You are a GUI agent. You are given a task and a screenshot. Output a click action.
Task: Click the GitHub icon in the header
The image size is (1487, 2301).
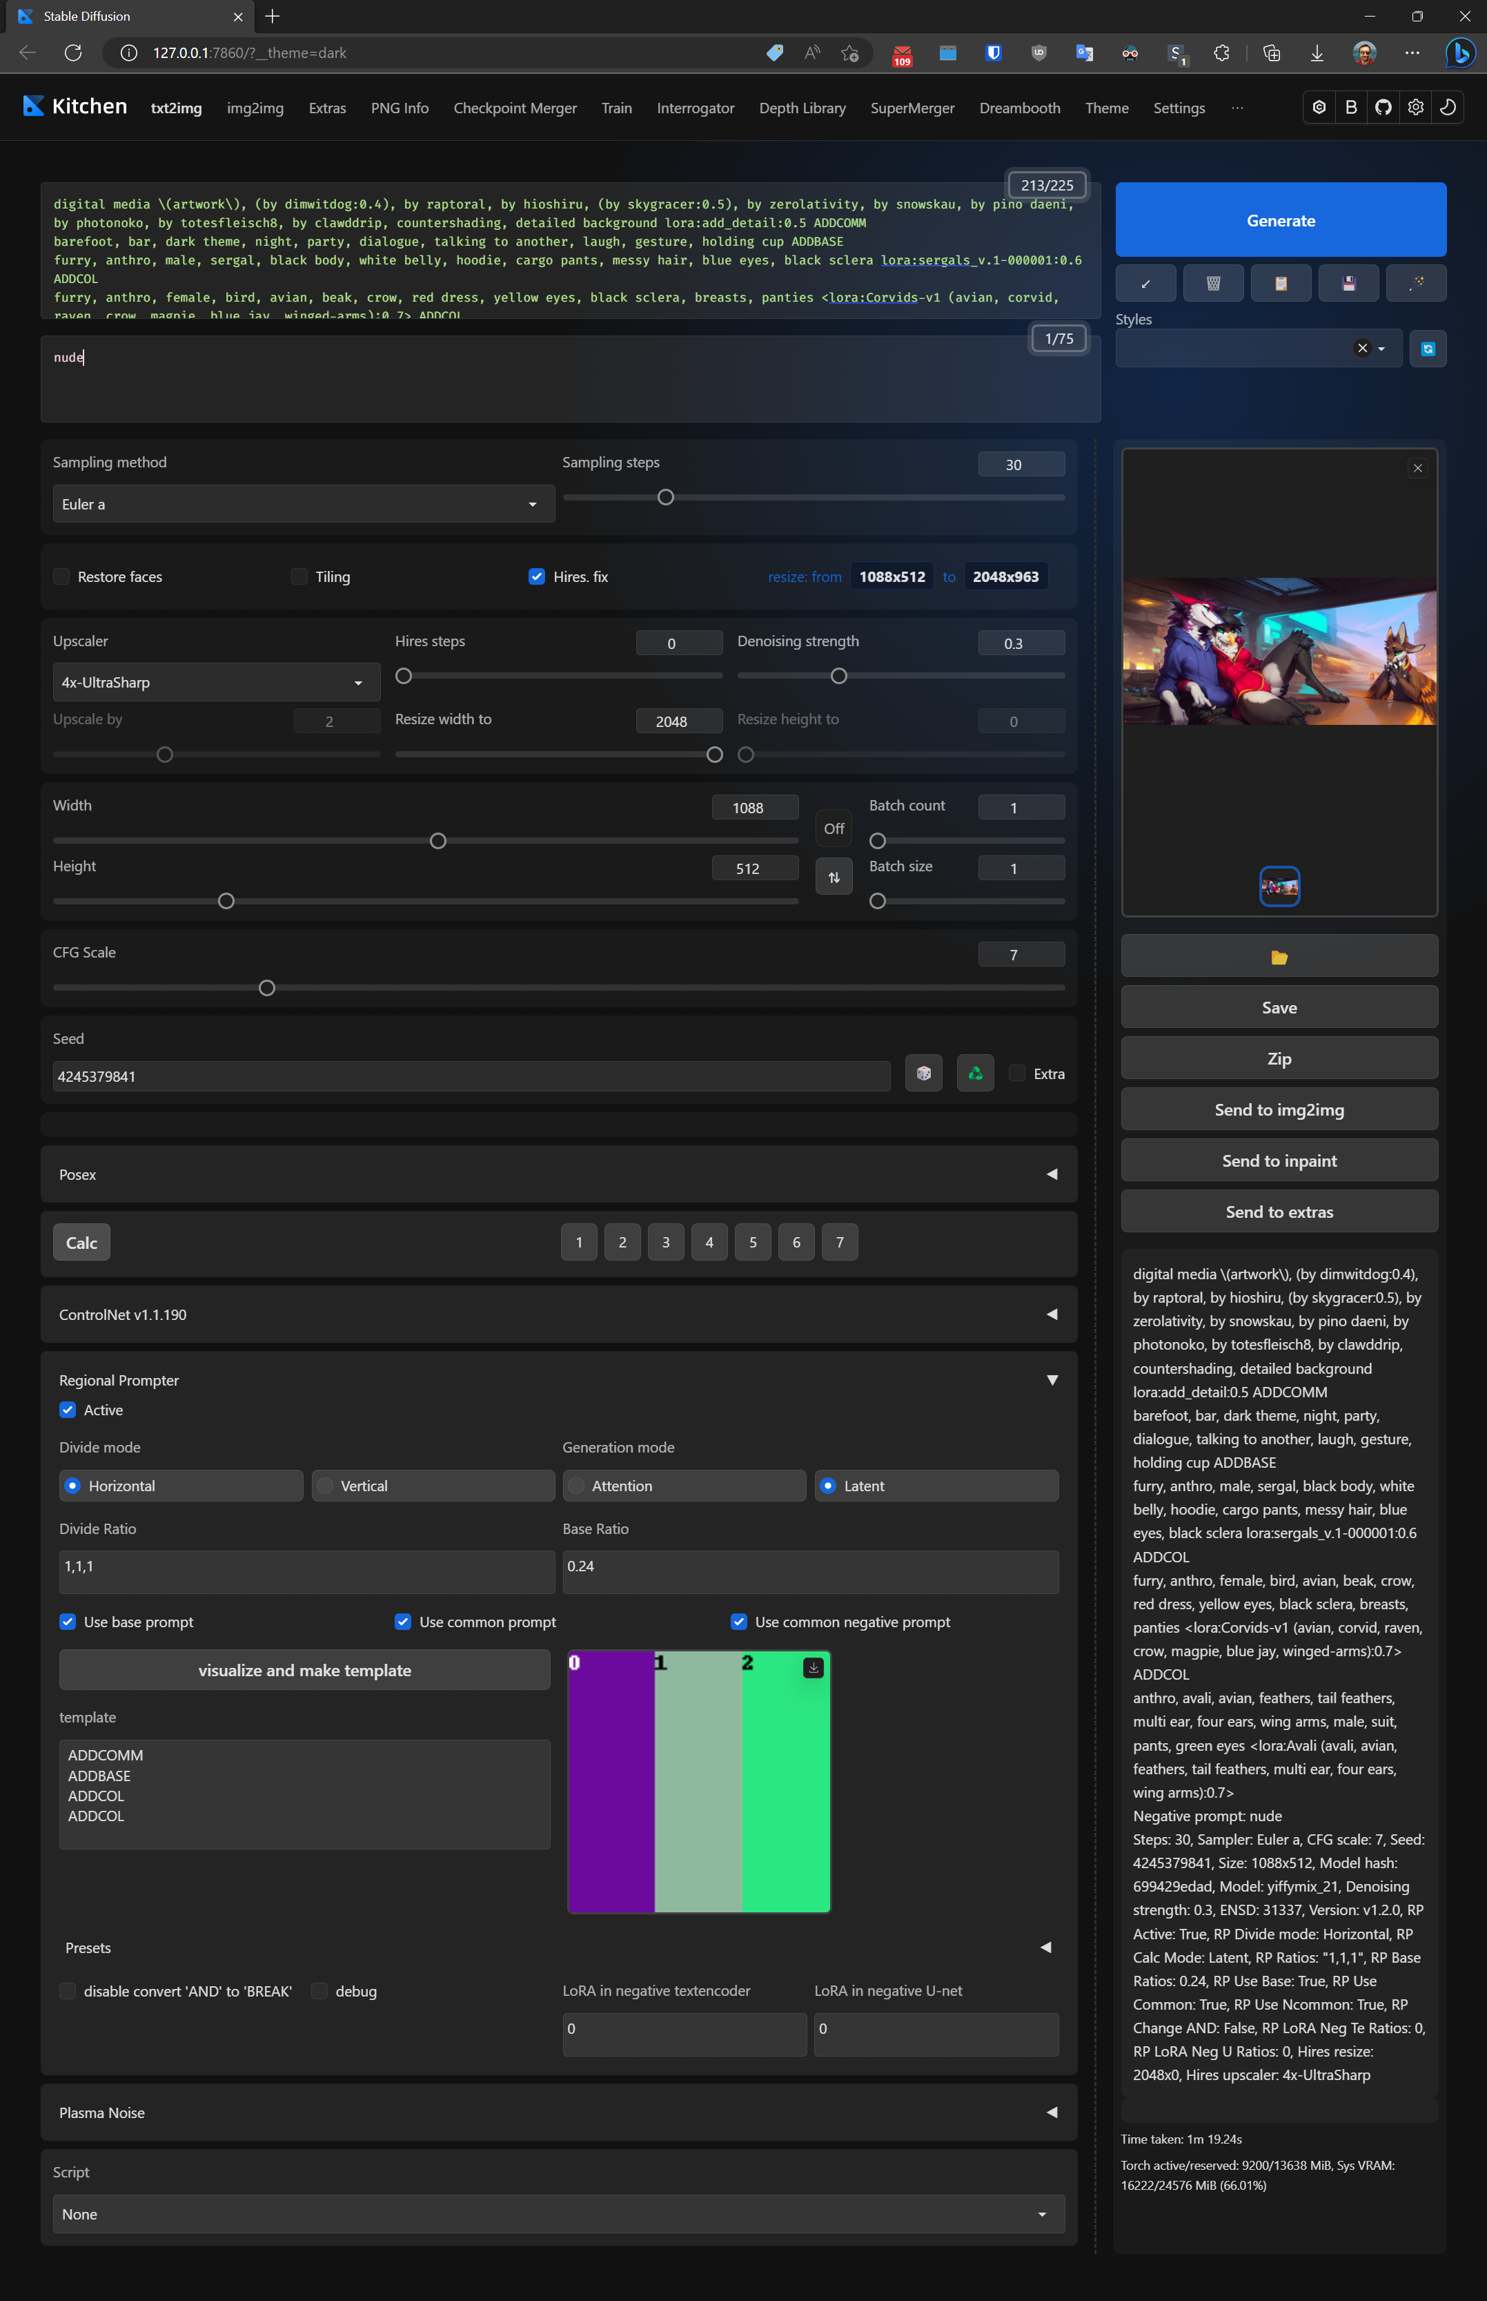point(1383,107)
